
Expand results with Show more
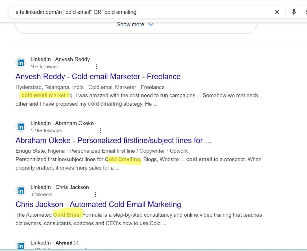(x=135, y=25)
